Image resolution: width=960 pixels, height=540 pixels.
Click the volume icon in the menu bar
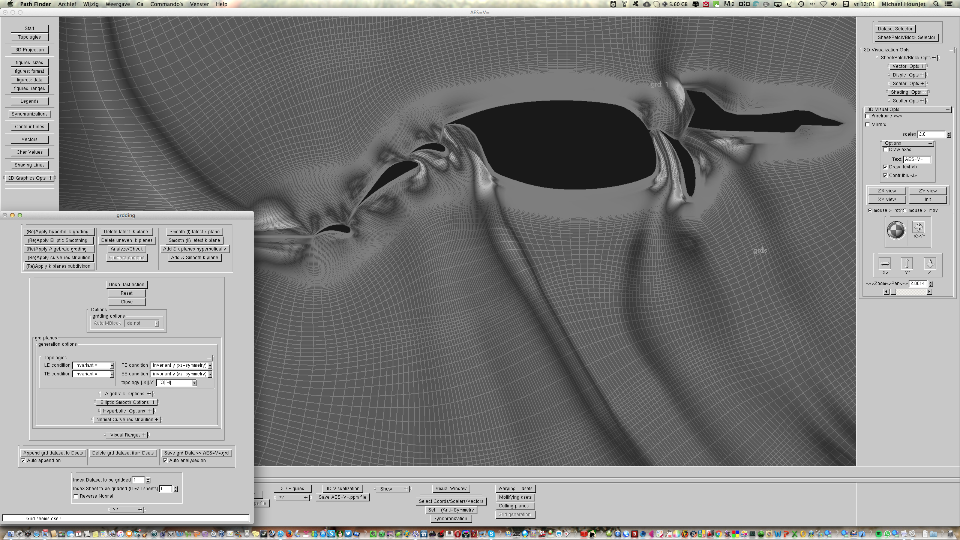tap(834, 4)
